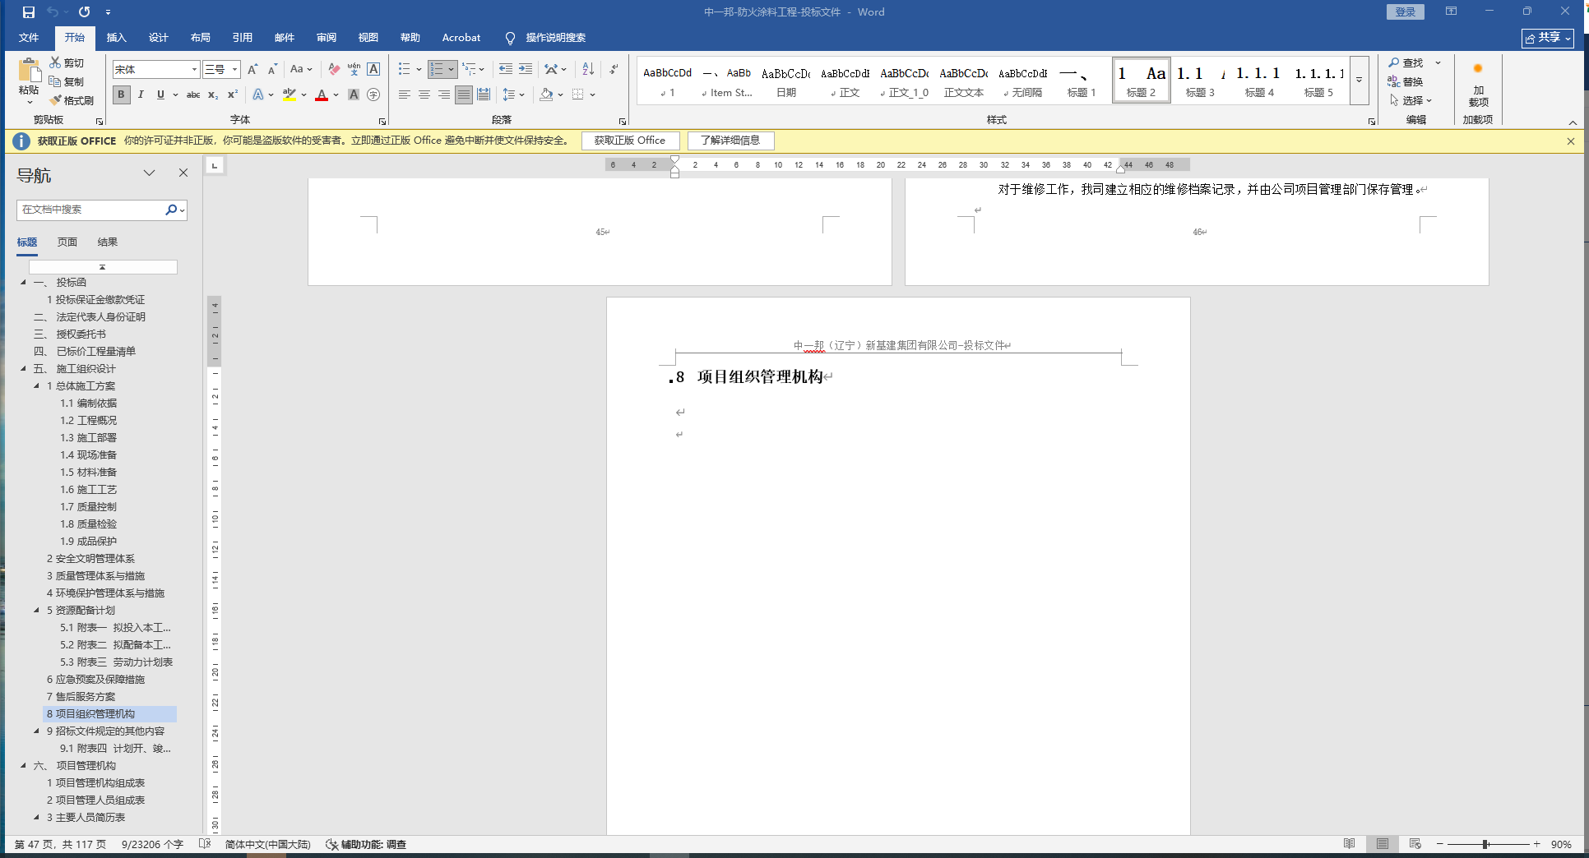Screen dimensions: 1589x858
Task: Collapse the 5 资源配备计划 tree node
Action: click(x=36, y=610)
